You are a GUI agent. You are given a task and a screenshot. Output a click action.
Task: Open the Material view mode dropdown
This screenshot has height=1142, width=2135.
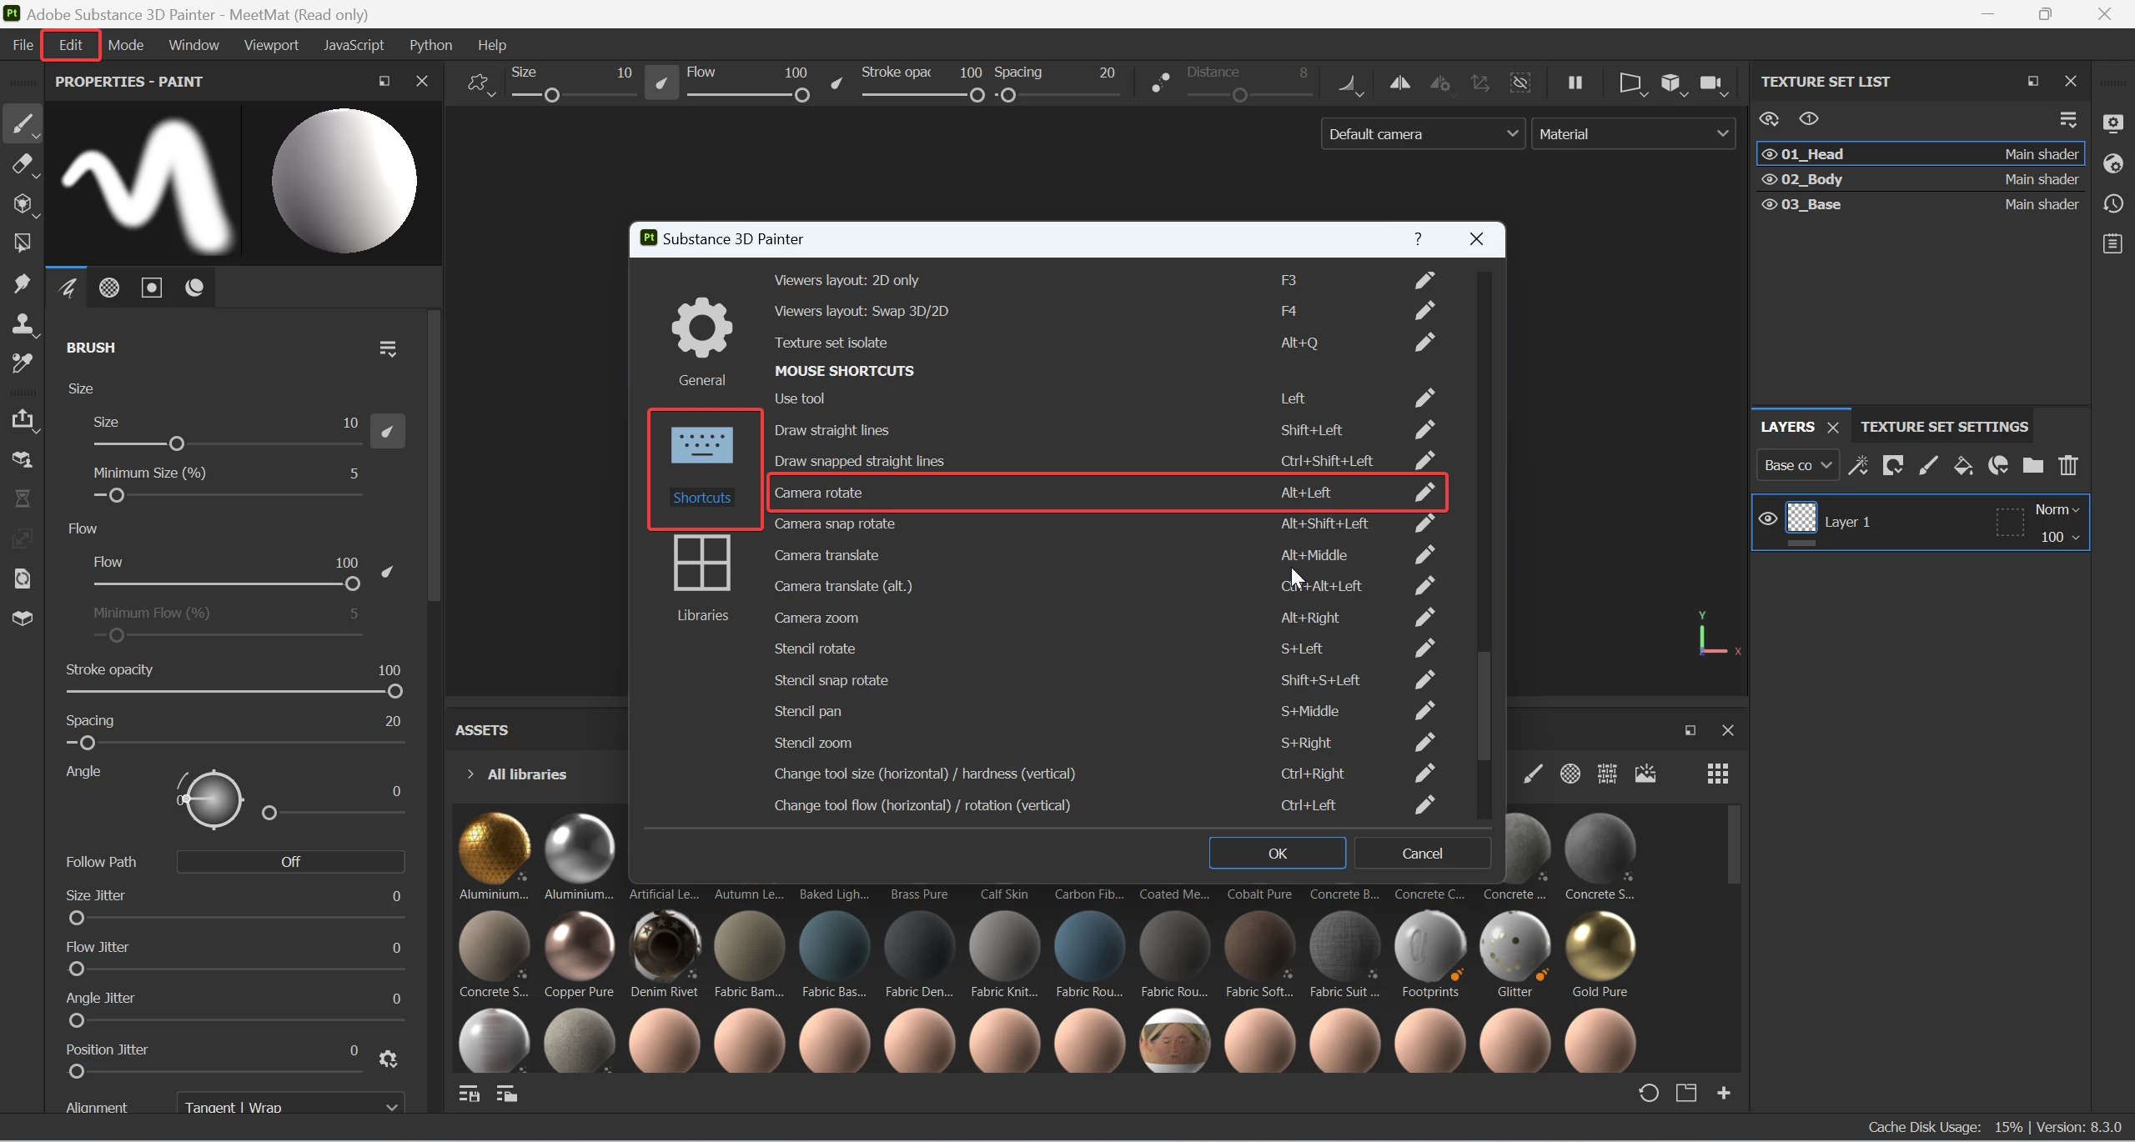pyautogui.click(x=1632, y=134)
